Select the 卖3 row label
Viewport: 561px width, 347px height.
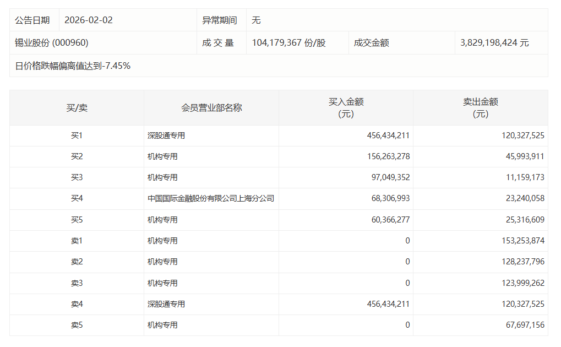coord(77,283)
